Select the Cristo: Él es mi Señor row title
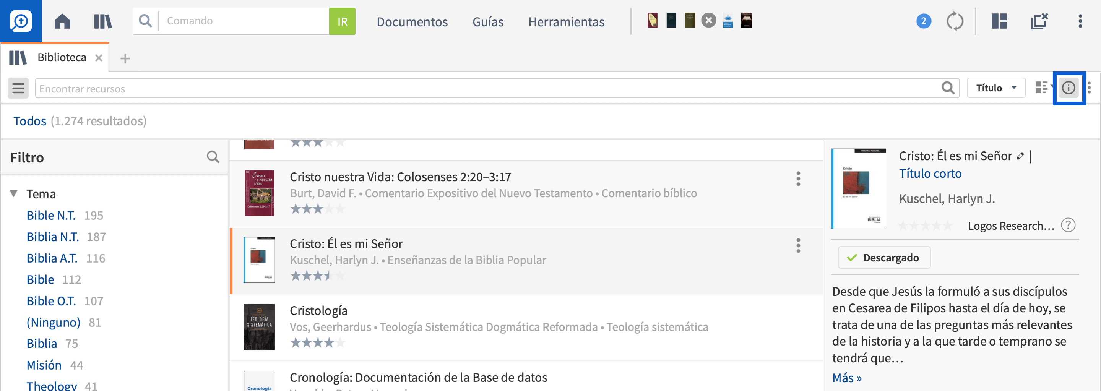Viewport: 1101px width, 391px height. pos(346,243)
